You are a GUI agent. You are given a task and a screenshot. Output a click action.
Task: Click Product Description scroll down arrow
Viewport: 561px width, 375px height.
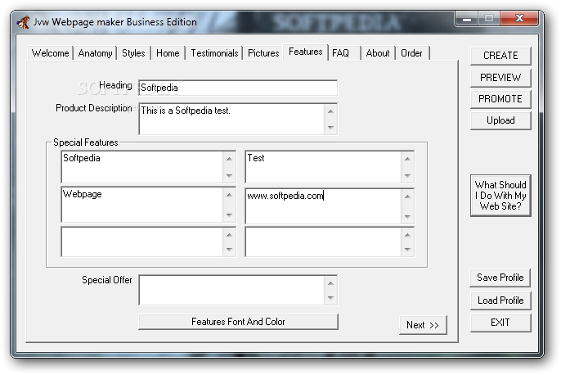[x=330, y=127]
